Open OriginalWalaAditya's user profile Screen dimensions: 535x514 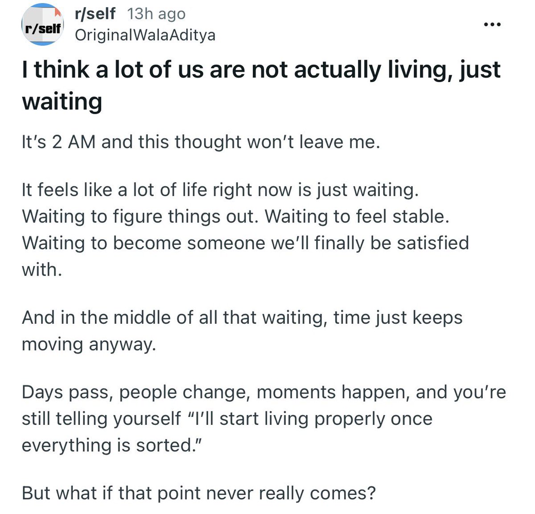tap(145, 35)
